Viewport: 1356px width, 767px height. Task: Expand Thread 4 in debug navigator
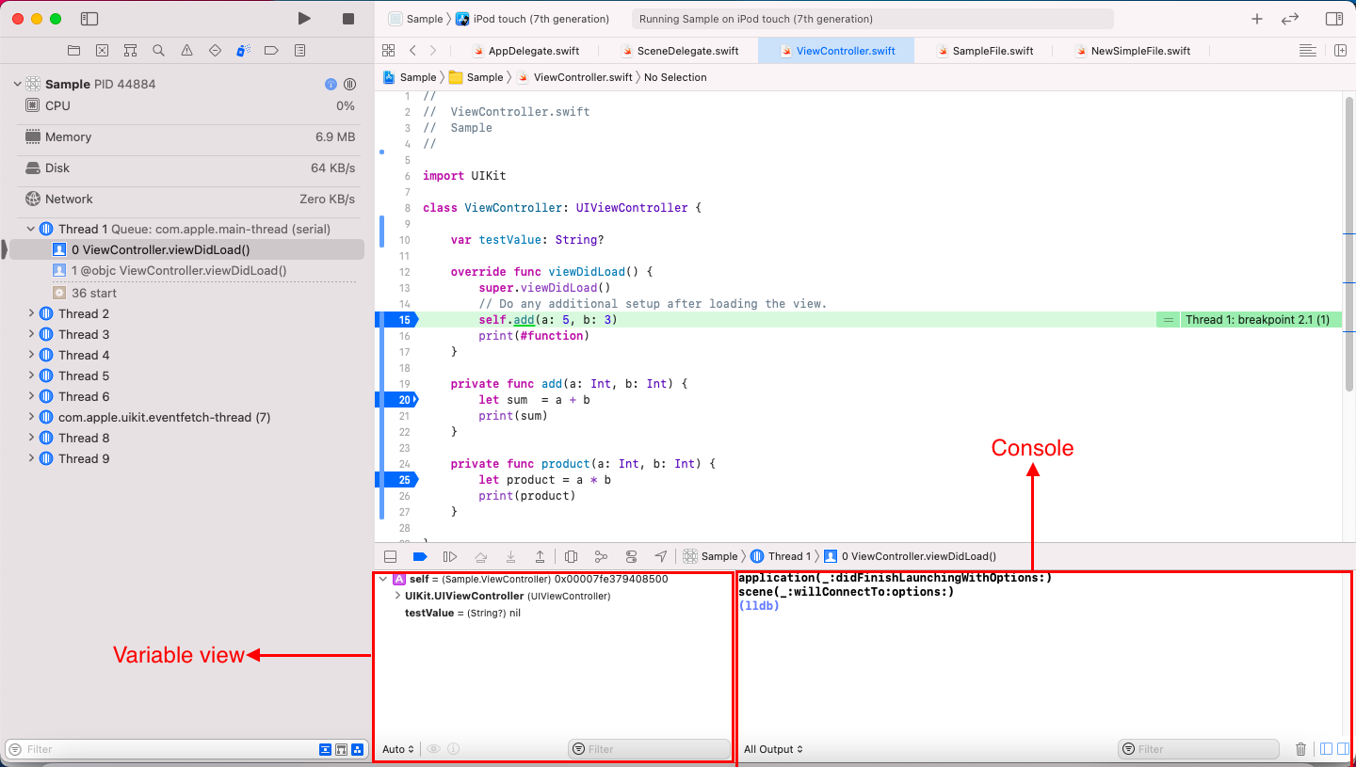[x=31, y=355]
